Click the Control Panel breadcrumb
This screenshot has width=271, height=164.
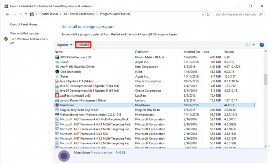[48, 14]
